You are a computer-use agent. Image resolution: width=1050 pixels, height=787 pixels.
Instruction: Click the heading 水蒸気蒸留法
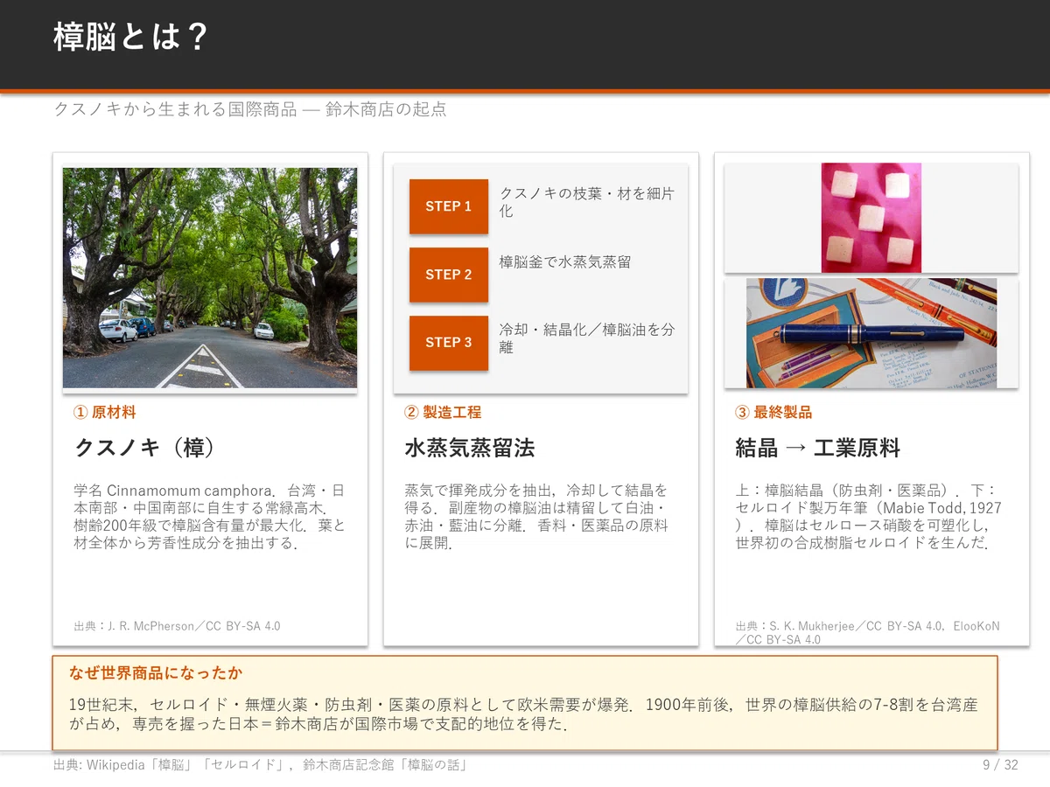pos(469,449)
